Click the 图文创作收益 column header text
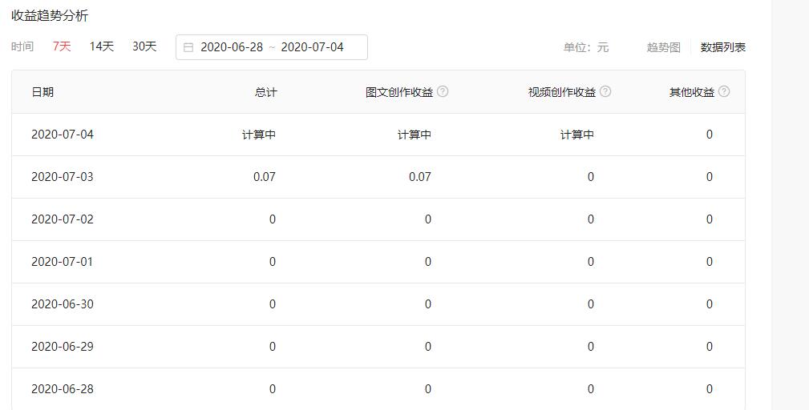Image resolution: width=809 pixels, height=410 pixels. [399, 92]
